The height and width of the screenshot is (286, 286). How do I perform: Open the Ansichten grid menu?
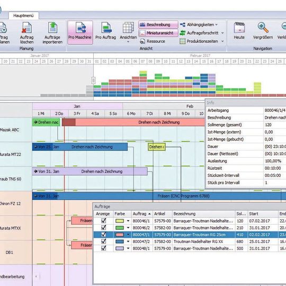tap(128, 32)
